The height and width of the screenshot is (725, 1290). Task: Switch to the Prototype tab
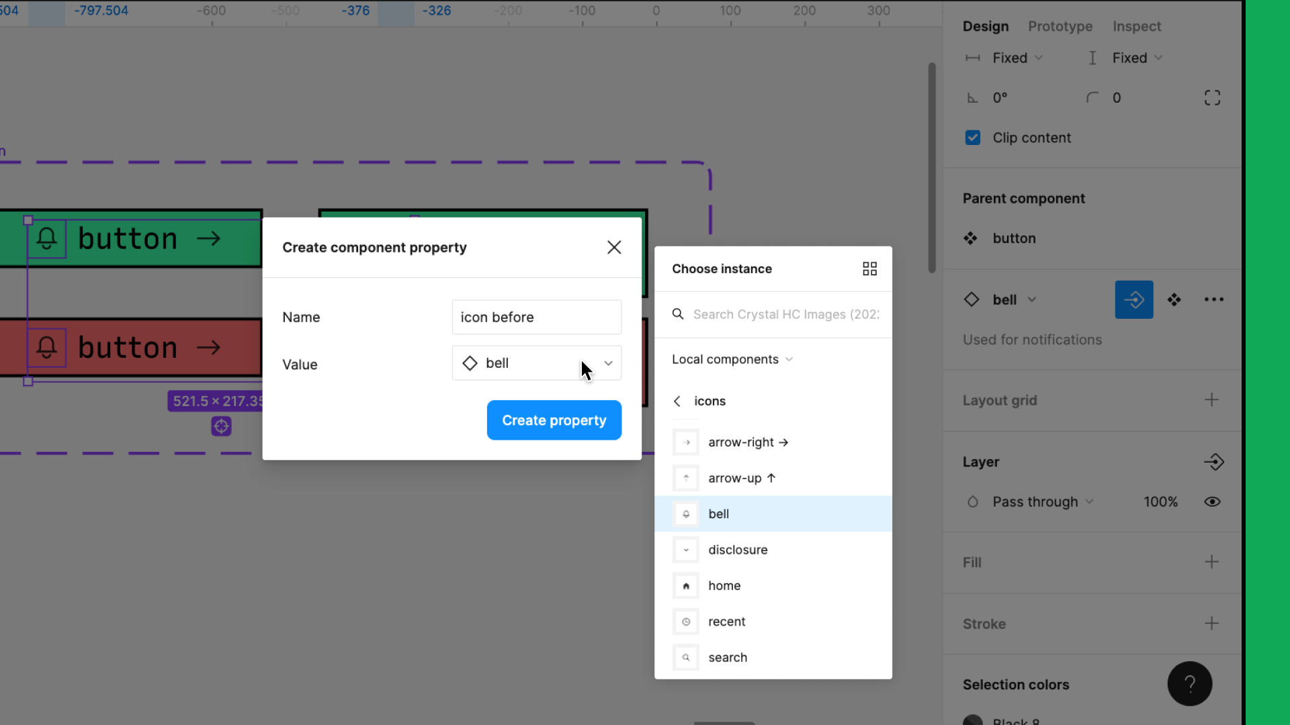pyautogui.click(x=1060, y=26)
